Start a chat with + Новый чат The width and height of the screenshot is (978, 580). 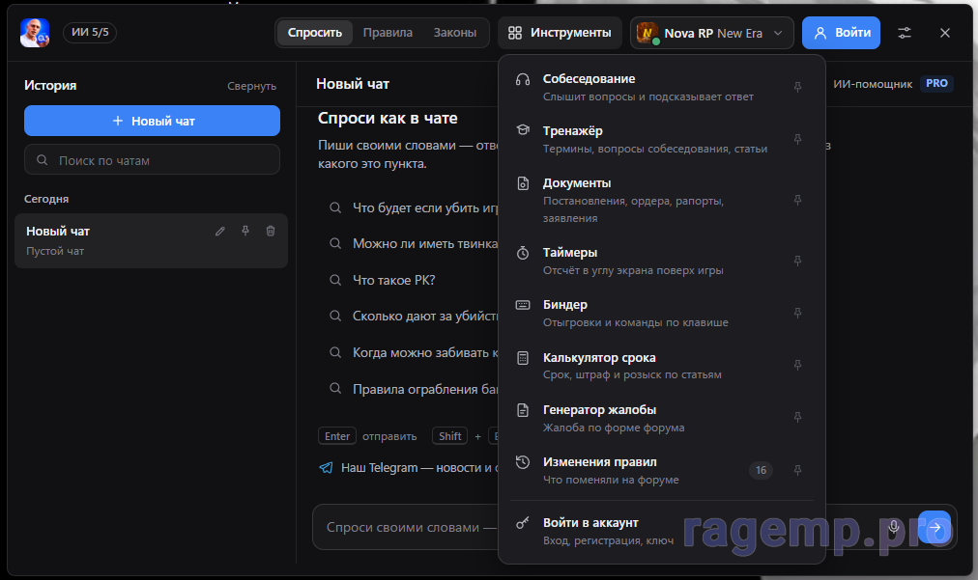152,121
